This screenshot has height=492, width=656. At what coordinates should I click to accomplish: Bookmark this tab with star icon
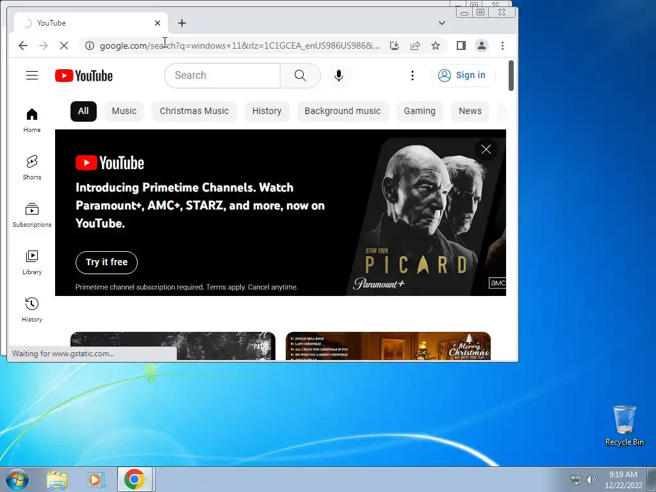436,45
